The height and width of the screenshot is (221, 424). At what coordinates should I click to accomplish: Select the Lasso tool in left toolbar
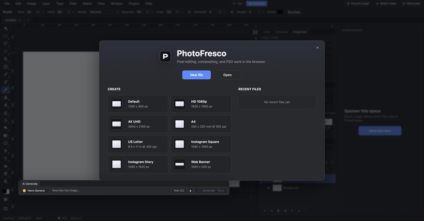pyautogui.click(x=6, y=44)
